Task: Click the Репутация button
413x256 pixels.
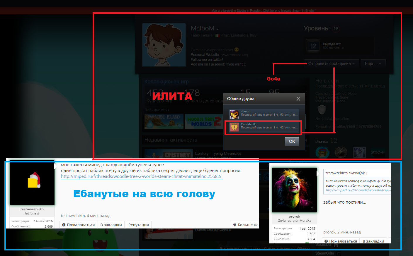Action: tap(139, 225)
